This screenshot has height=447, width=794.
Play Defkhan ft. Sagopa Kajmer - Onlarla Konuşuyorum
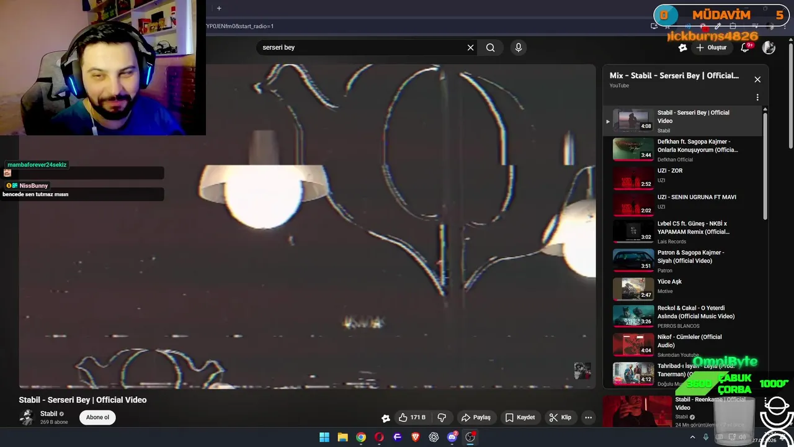coord(682,150)
